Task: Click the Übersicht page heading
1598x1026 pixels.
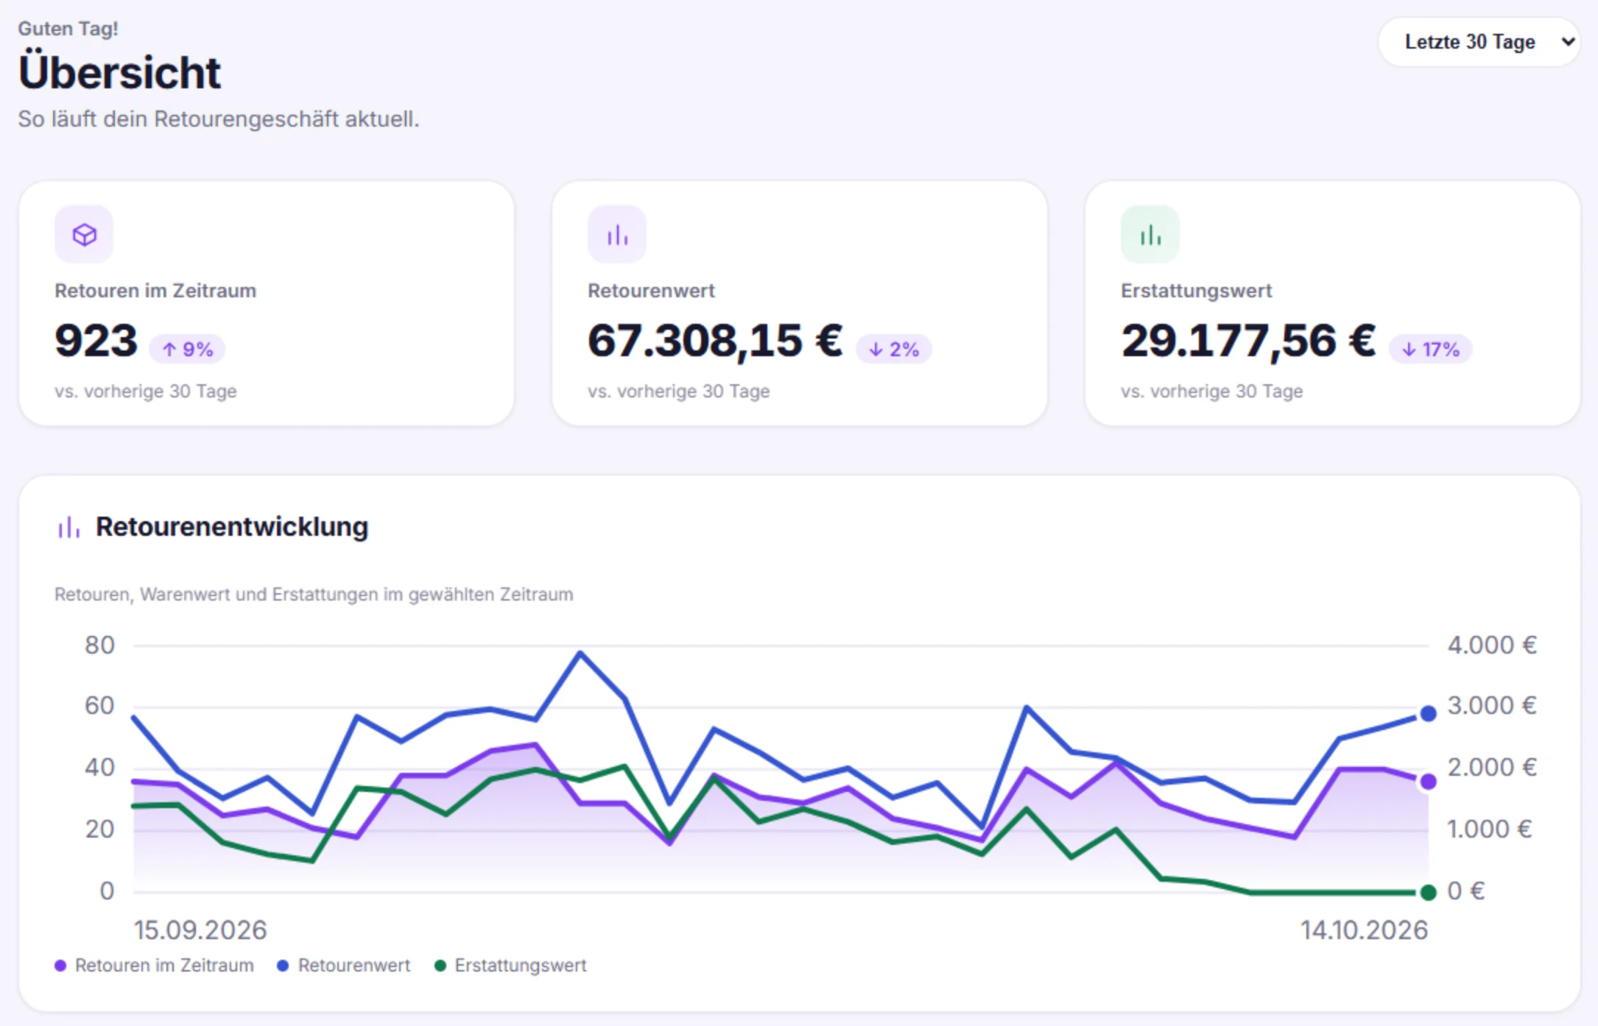Action: point(119,73)
